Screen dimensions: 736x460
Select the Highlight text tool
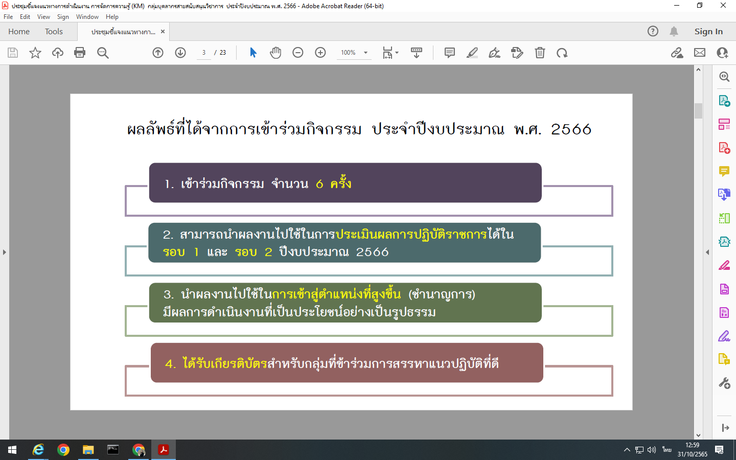click(x=472, y=53)
